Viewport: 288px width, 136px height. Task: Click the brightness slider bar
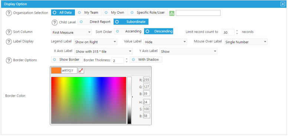129,100
